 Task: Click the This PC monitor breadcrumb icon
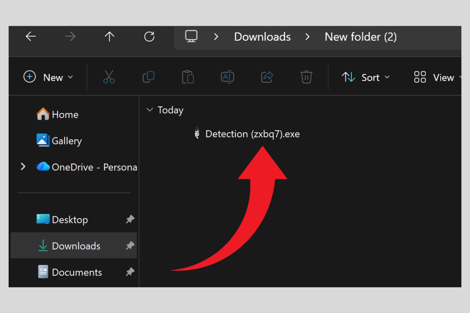click(191, 36)
